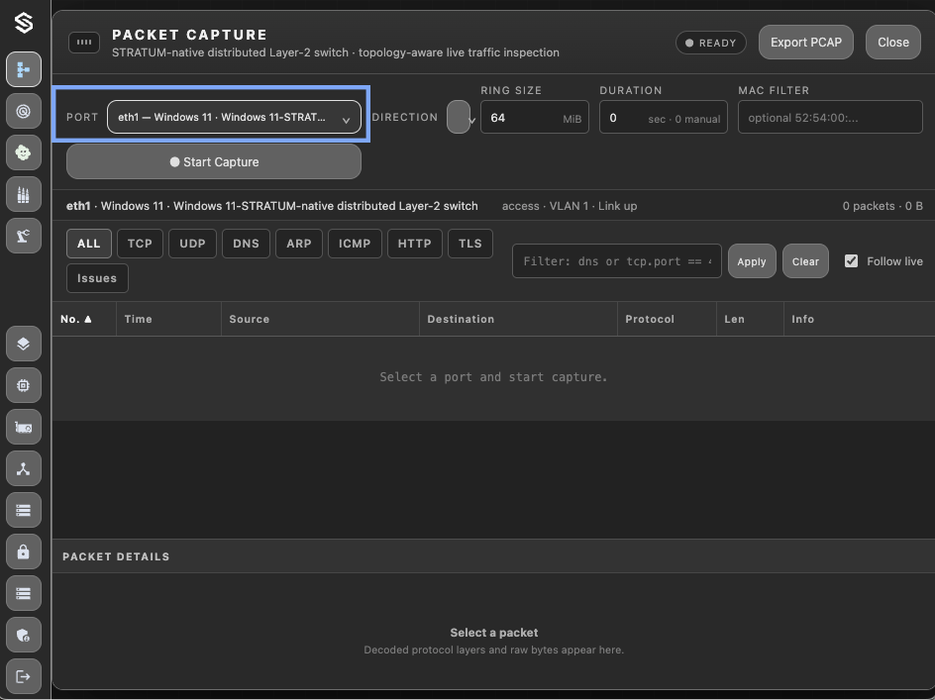Open the stacked layers sidebar icon
This screenshot has height=700, width=935.
(x=24, y=344)
